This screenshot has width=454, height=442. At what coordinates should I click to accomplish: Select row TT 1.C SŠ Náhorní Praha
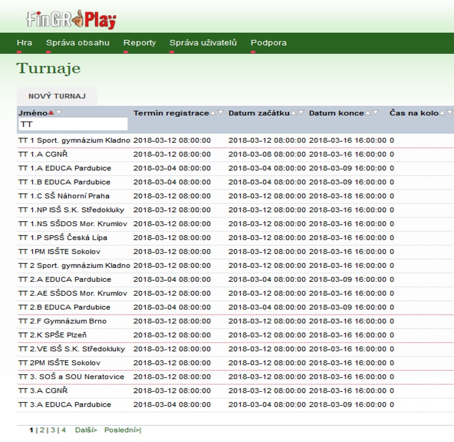(235, 196)
